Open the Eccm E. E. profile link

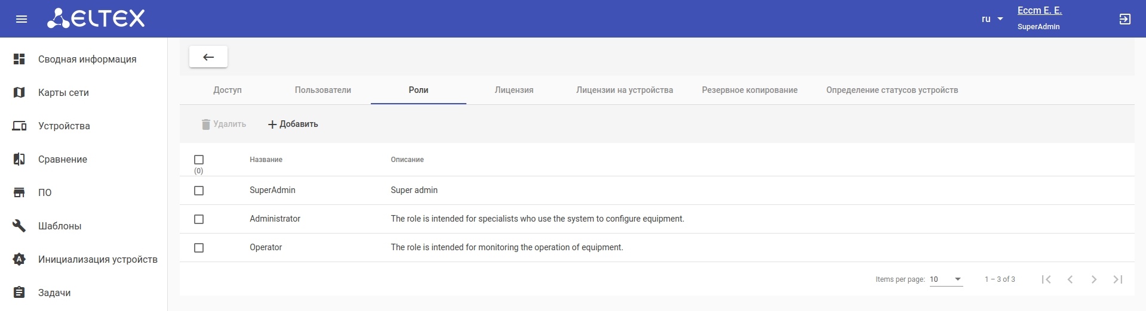tap(1039, 11)
